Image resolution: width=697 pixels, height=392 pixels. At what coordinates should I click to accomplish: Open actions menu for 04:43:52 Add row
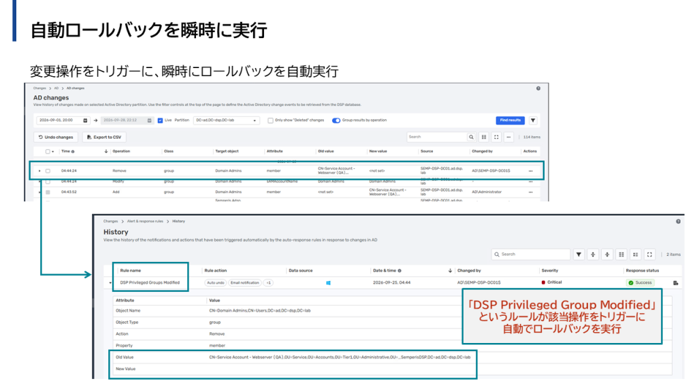coord(530,193)
